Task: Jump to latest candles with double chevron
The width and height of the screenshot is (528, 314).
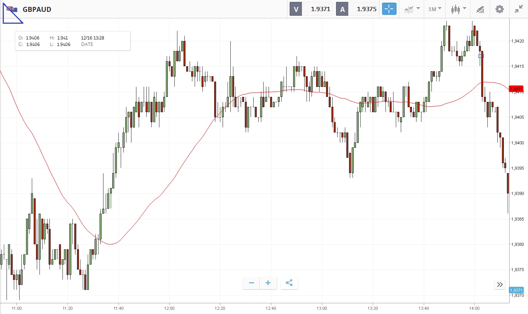Action: point(500,284)
